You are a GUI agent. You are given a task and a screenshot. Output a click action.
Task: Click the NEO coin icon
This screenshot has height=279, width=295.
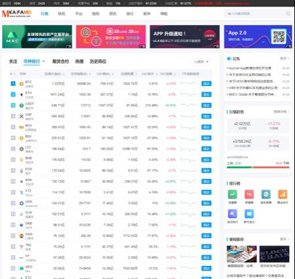point(22,269)
